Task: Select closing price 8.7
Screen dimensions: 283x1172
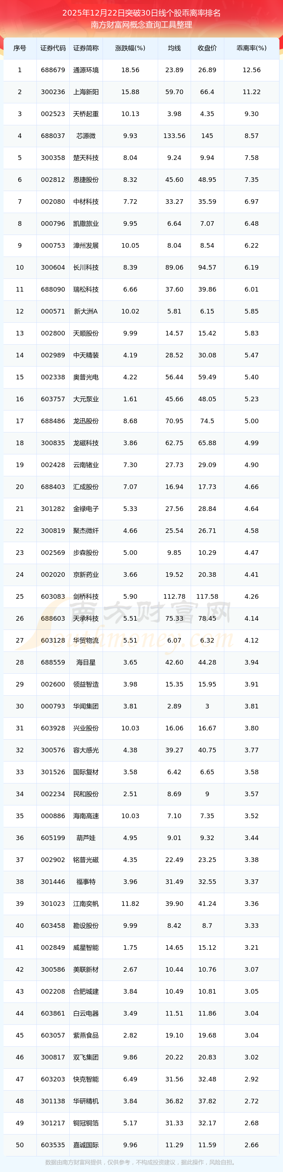Action: pos(207,925)
